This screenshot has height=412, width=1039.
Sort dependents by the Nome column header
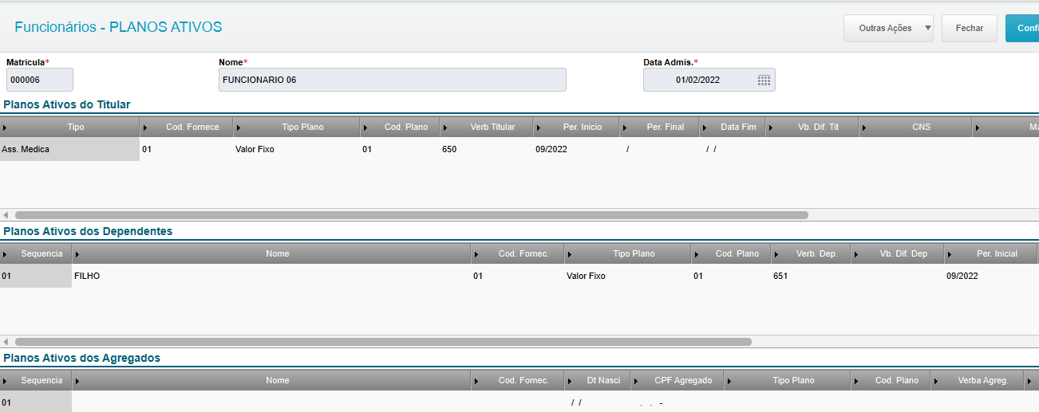click(277, 254)
